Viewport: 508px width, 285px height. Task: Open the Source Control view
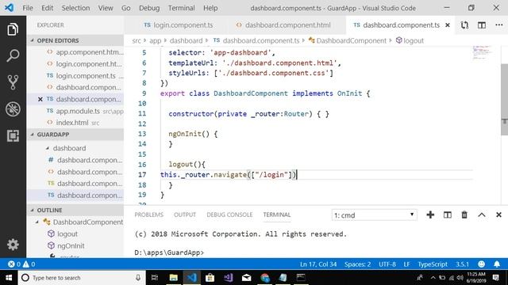coord(13,82)
